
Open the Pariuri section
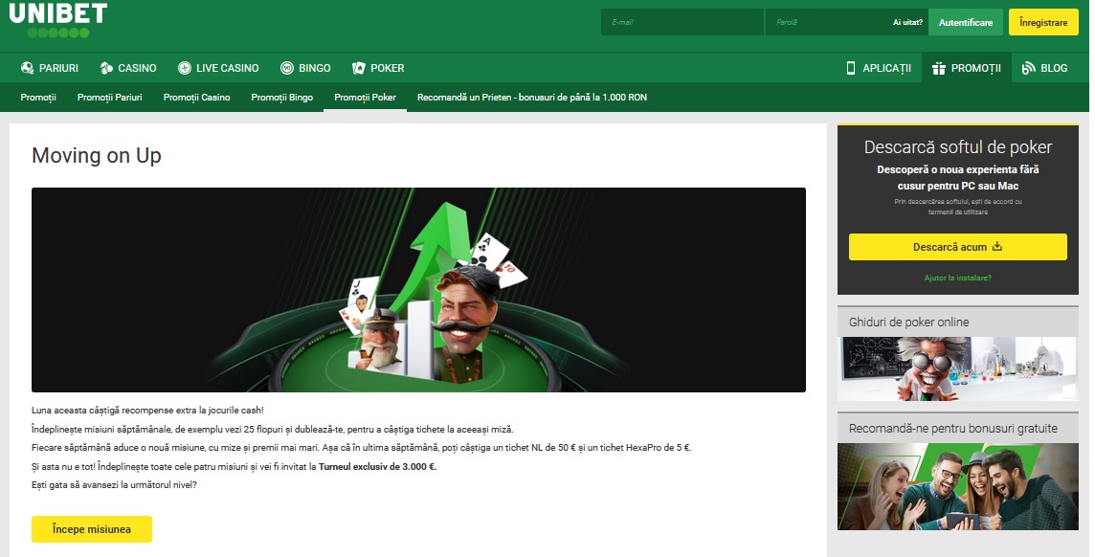[50, 68]
